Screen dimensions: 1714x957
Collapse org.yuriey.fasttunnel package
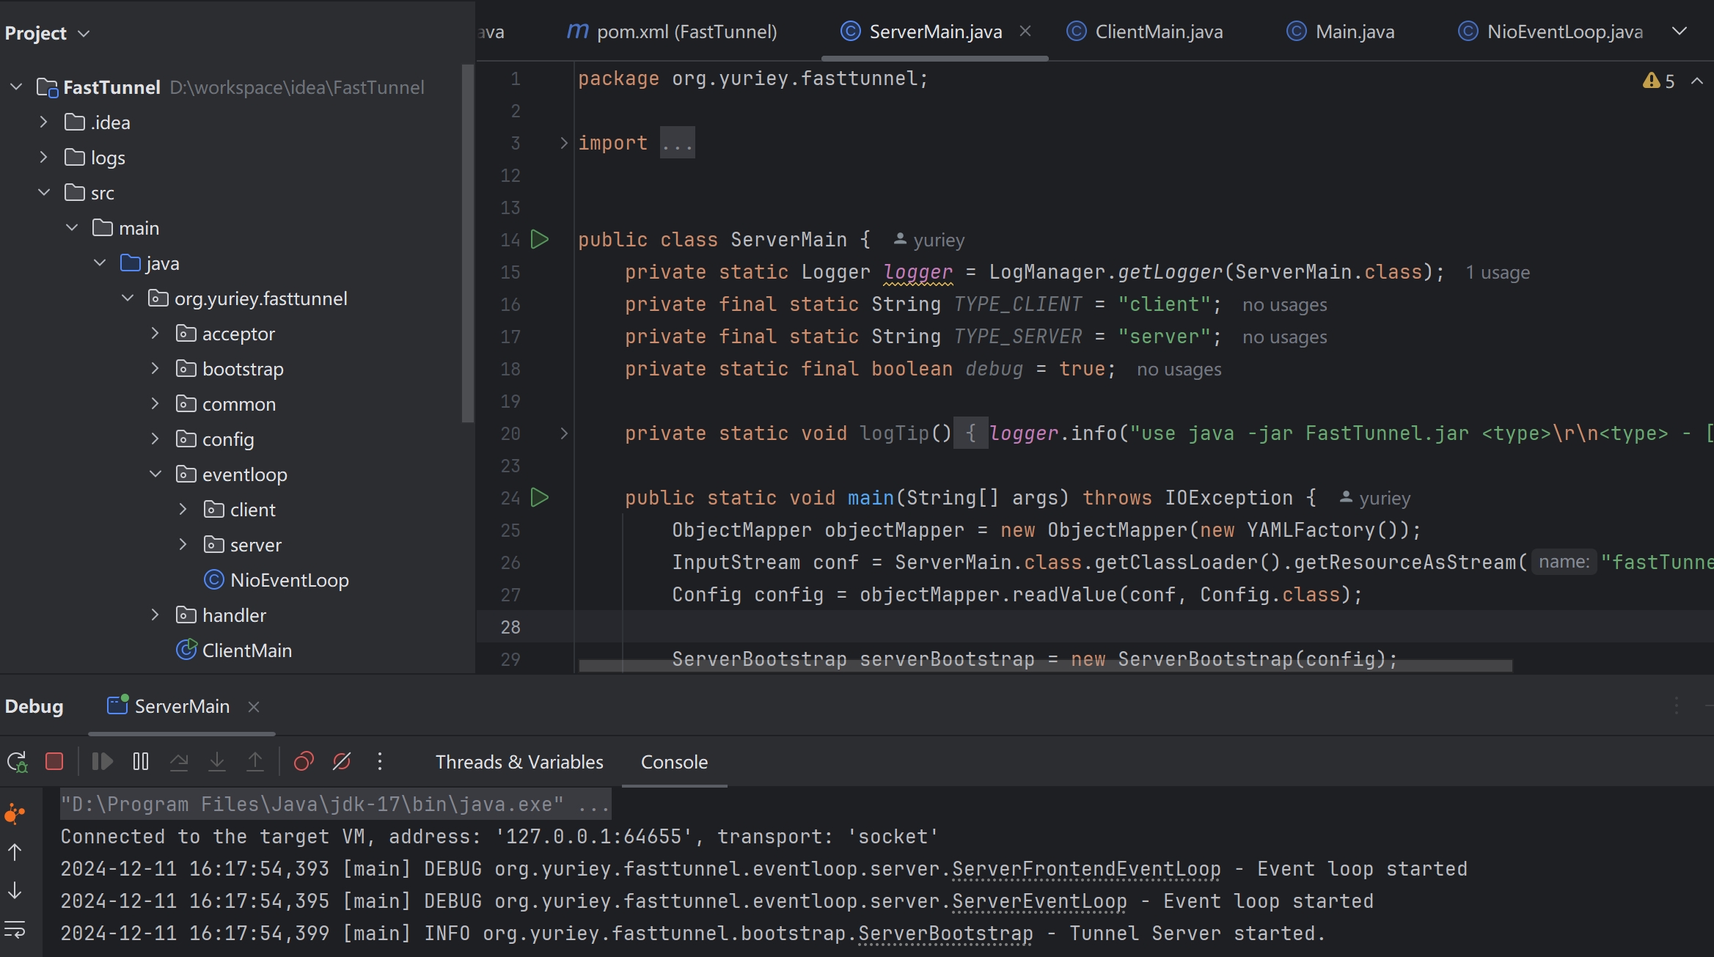128,298
